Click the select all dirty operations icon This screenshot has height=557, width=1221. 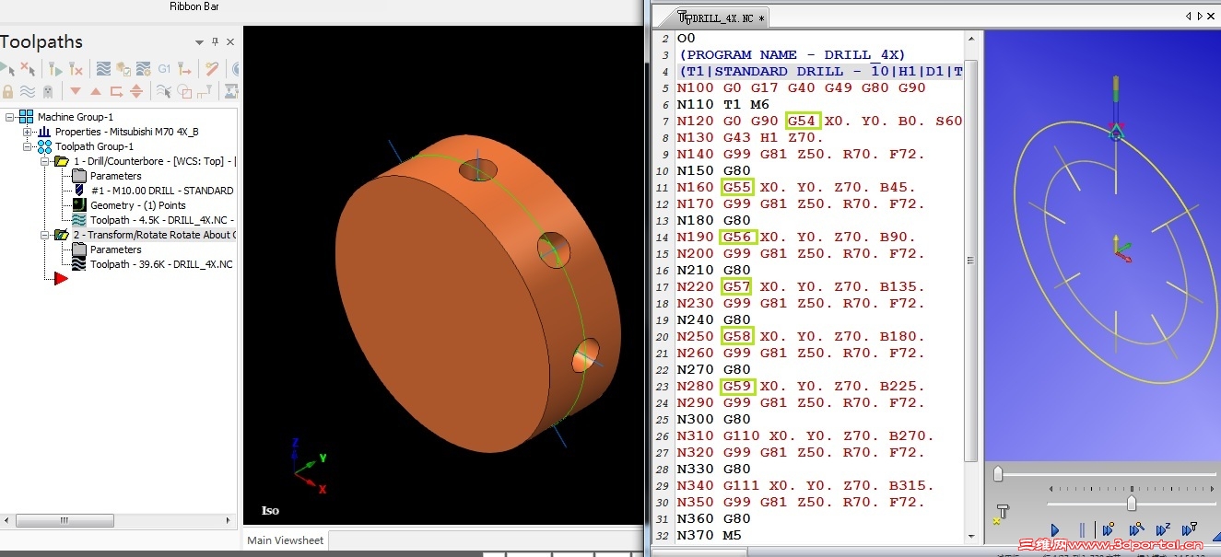(28, 68)
